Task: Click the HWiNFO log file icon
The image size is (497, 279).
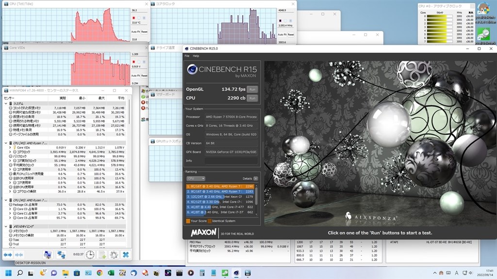Action: coord(102,255)
